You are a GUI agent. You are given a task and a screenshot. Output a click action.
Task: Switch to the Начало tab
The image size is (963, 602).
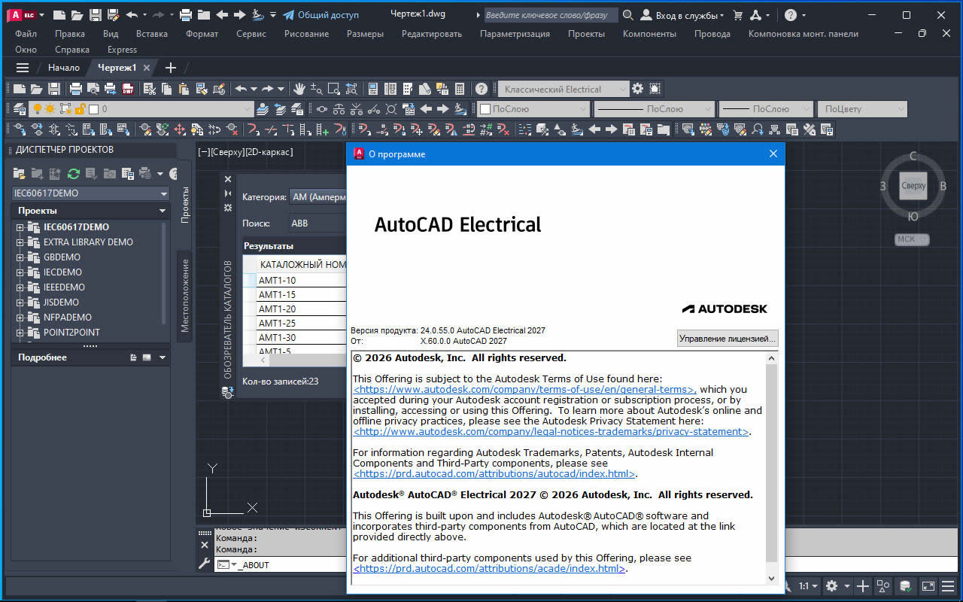click(63, 68)
